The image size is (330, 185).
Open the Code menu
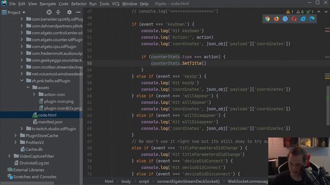(63, 4)
